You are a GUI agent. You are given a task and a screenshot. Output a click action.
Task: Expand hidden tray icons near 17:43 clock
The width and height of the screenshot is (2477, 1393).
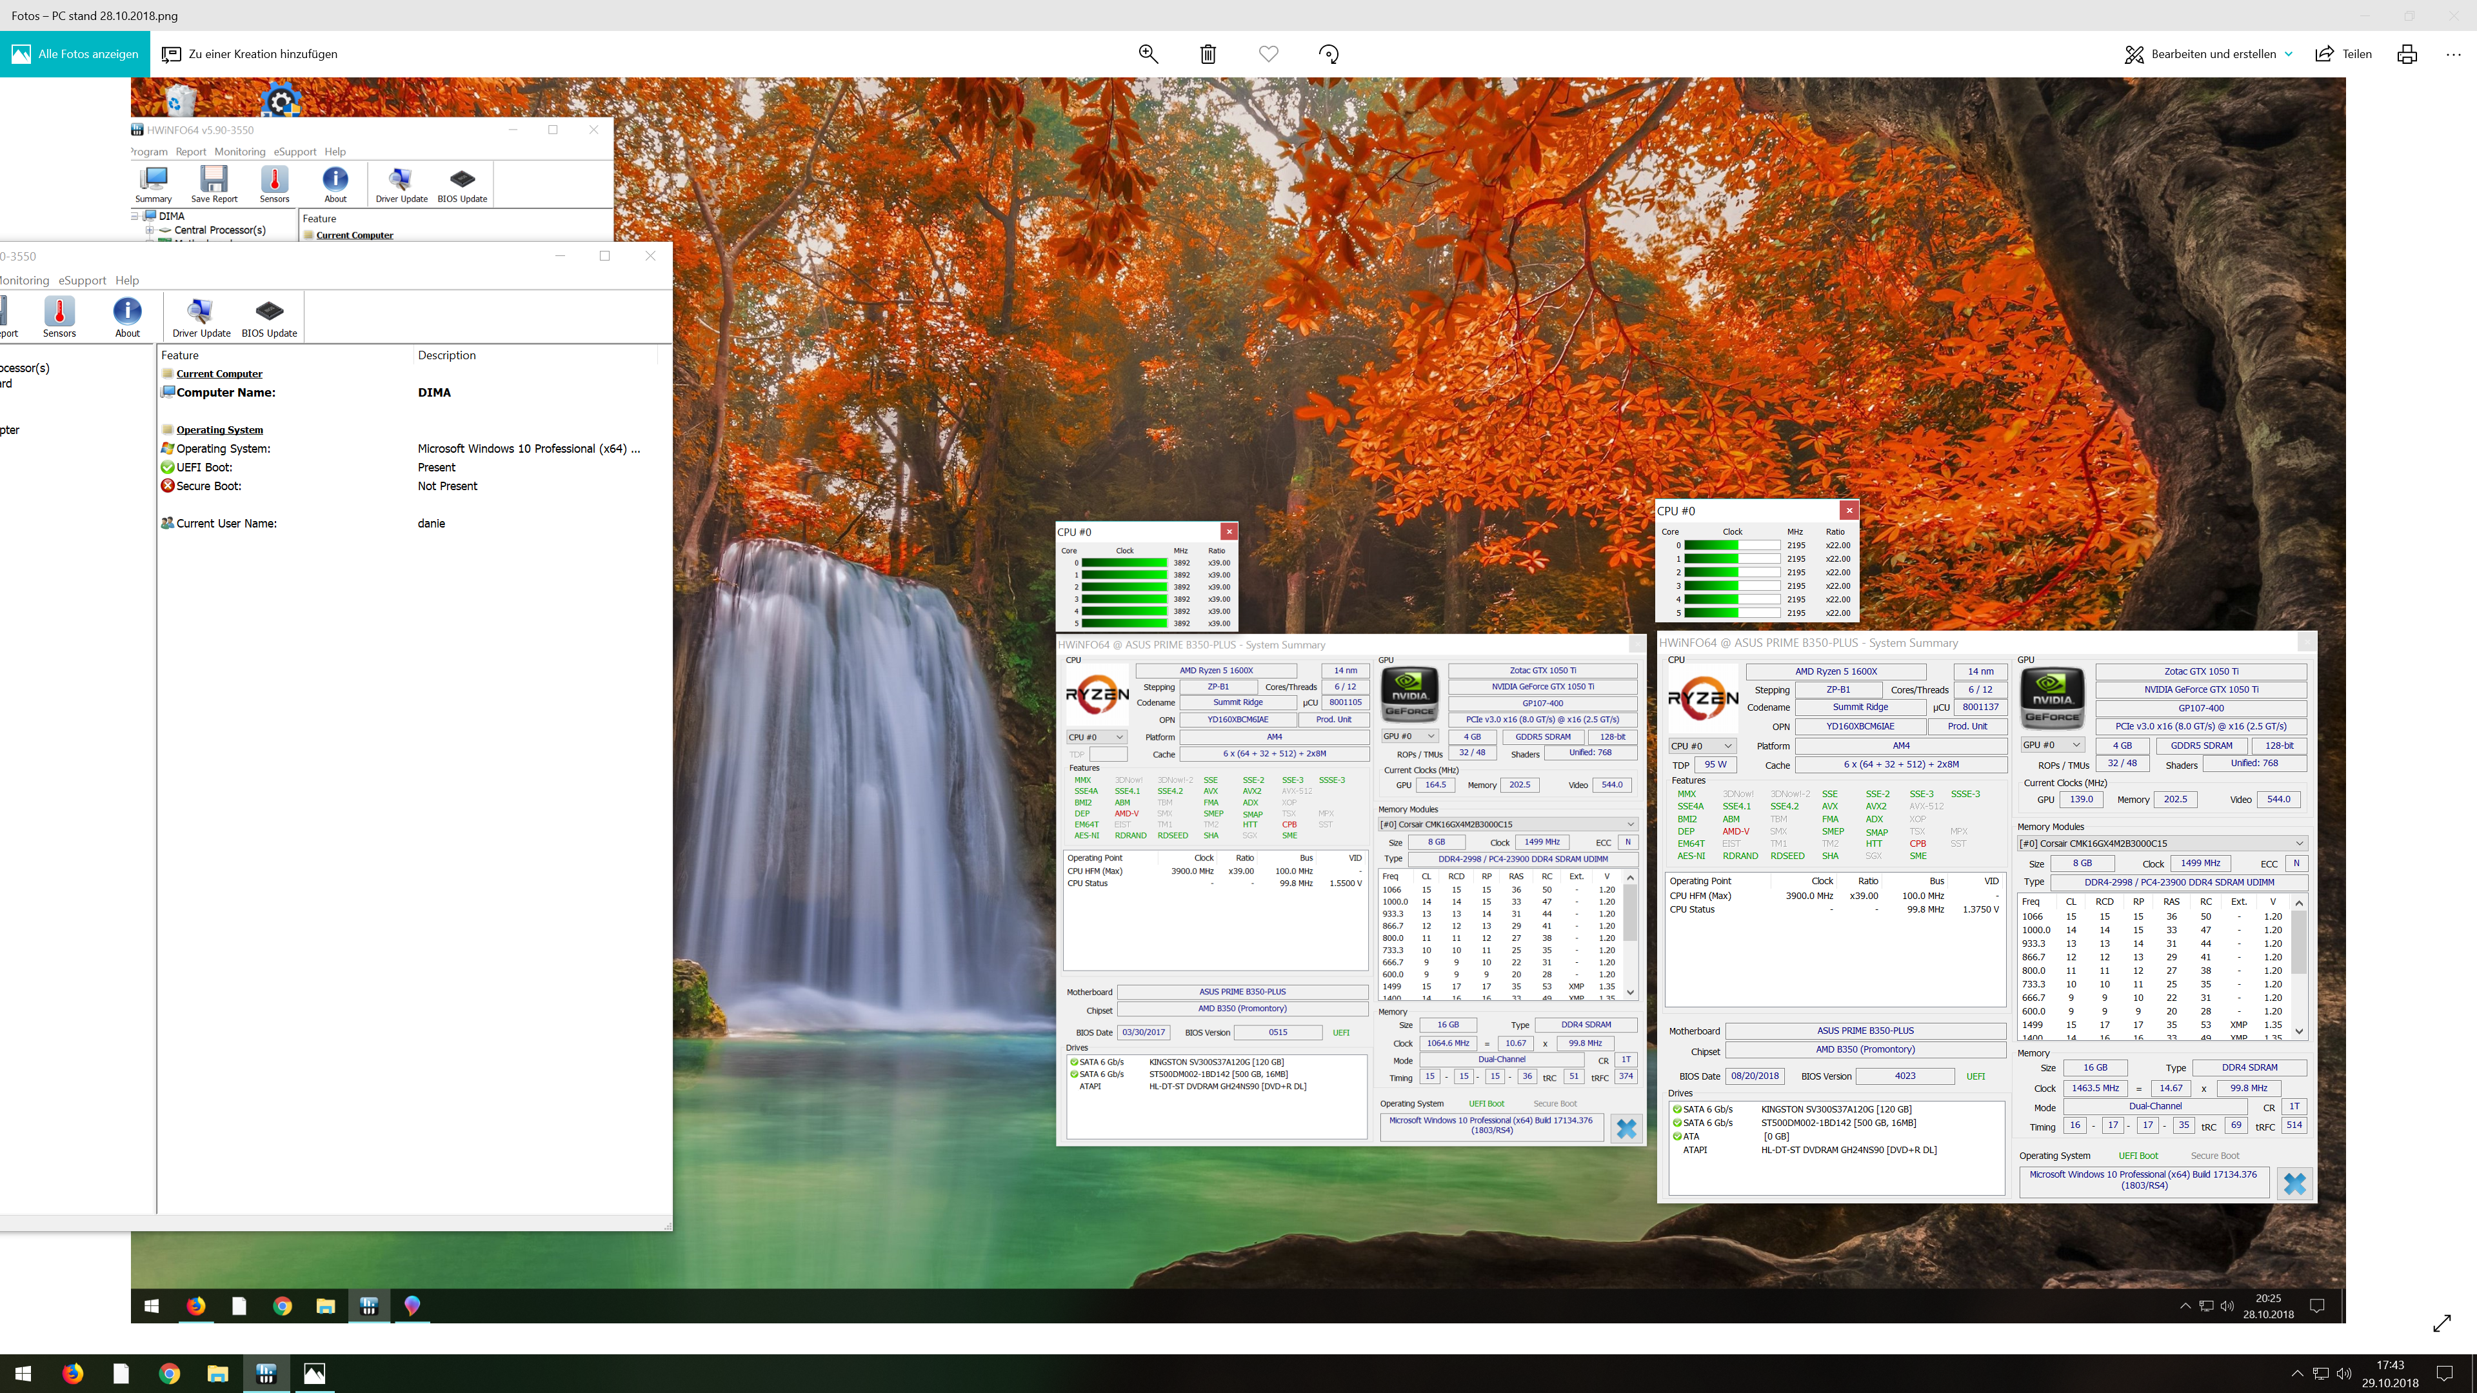2297,1374
